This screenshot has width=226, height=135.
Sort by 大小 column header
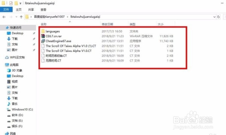[160, 24]
